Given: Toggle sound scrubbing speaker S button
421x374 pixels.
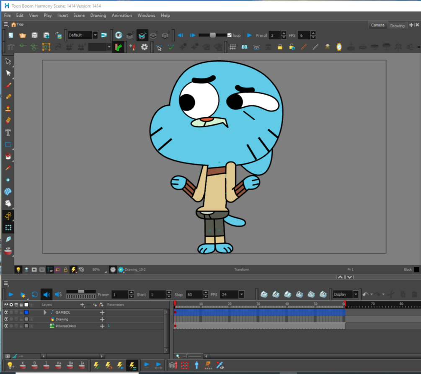Looking at the screenshot, I should [x=58, y=294].
